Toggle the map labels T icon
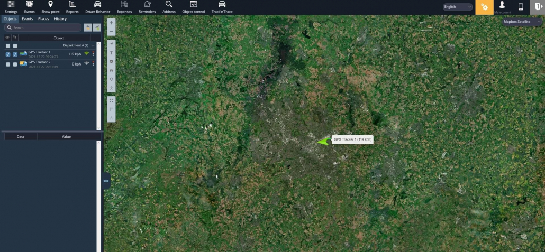545x252 pixels. pyautogui.click(x=111, y=53)
